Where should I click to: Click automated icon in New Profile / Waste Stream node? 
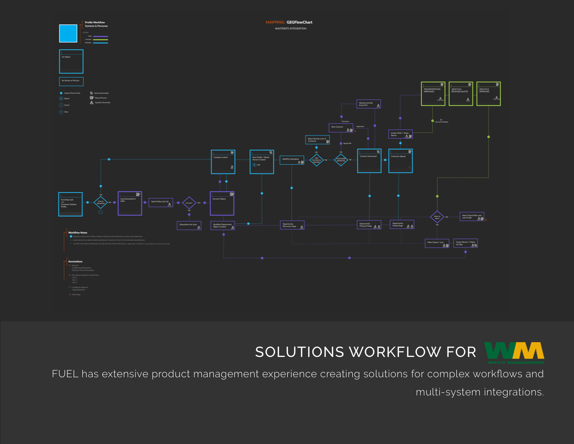tap(271, 152)
